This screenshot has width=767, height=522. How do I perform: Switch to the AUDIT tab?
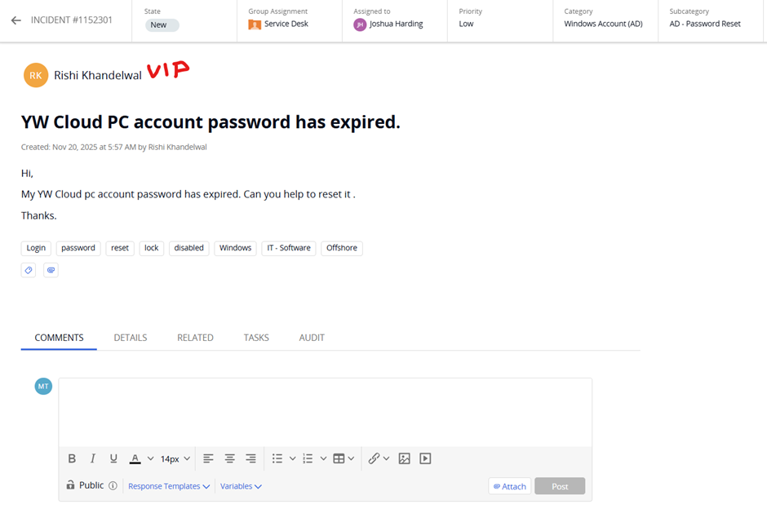pos(312,338)
